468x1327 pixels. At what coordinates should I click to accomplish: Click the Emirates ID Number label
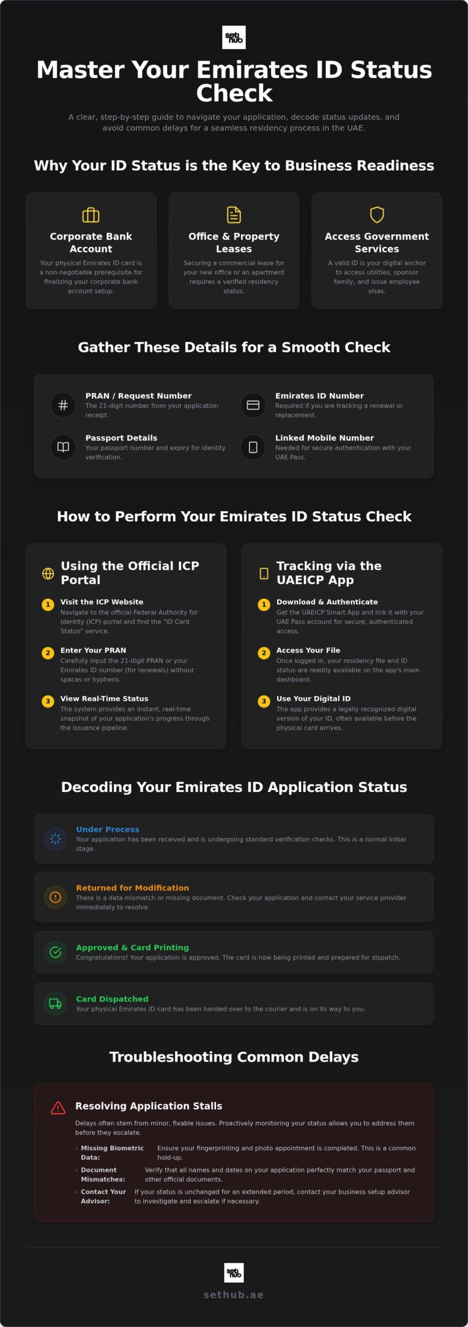[x=319, y=396]
